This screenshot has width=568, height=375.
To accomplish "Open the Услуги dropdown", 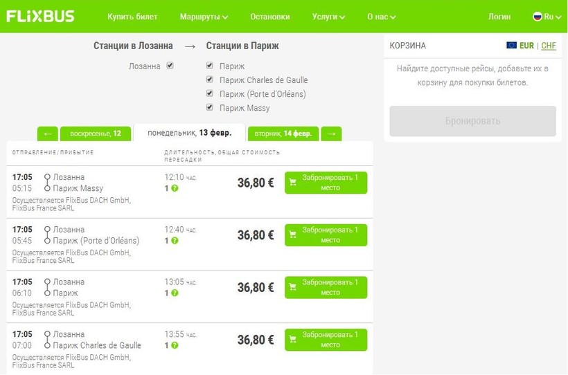I will point(328,17).
